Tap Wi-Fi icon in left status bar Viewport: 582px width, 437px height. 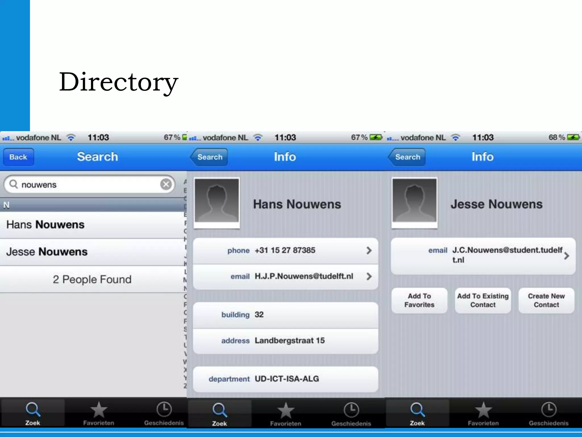tap(71, 138)
